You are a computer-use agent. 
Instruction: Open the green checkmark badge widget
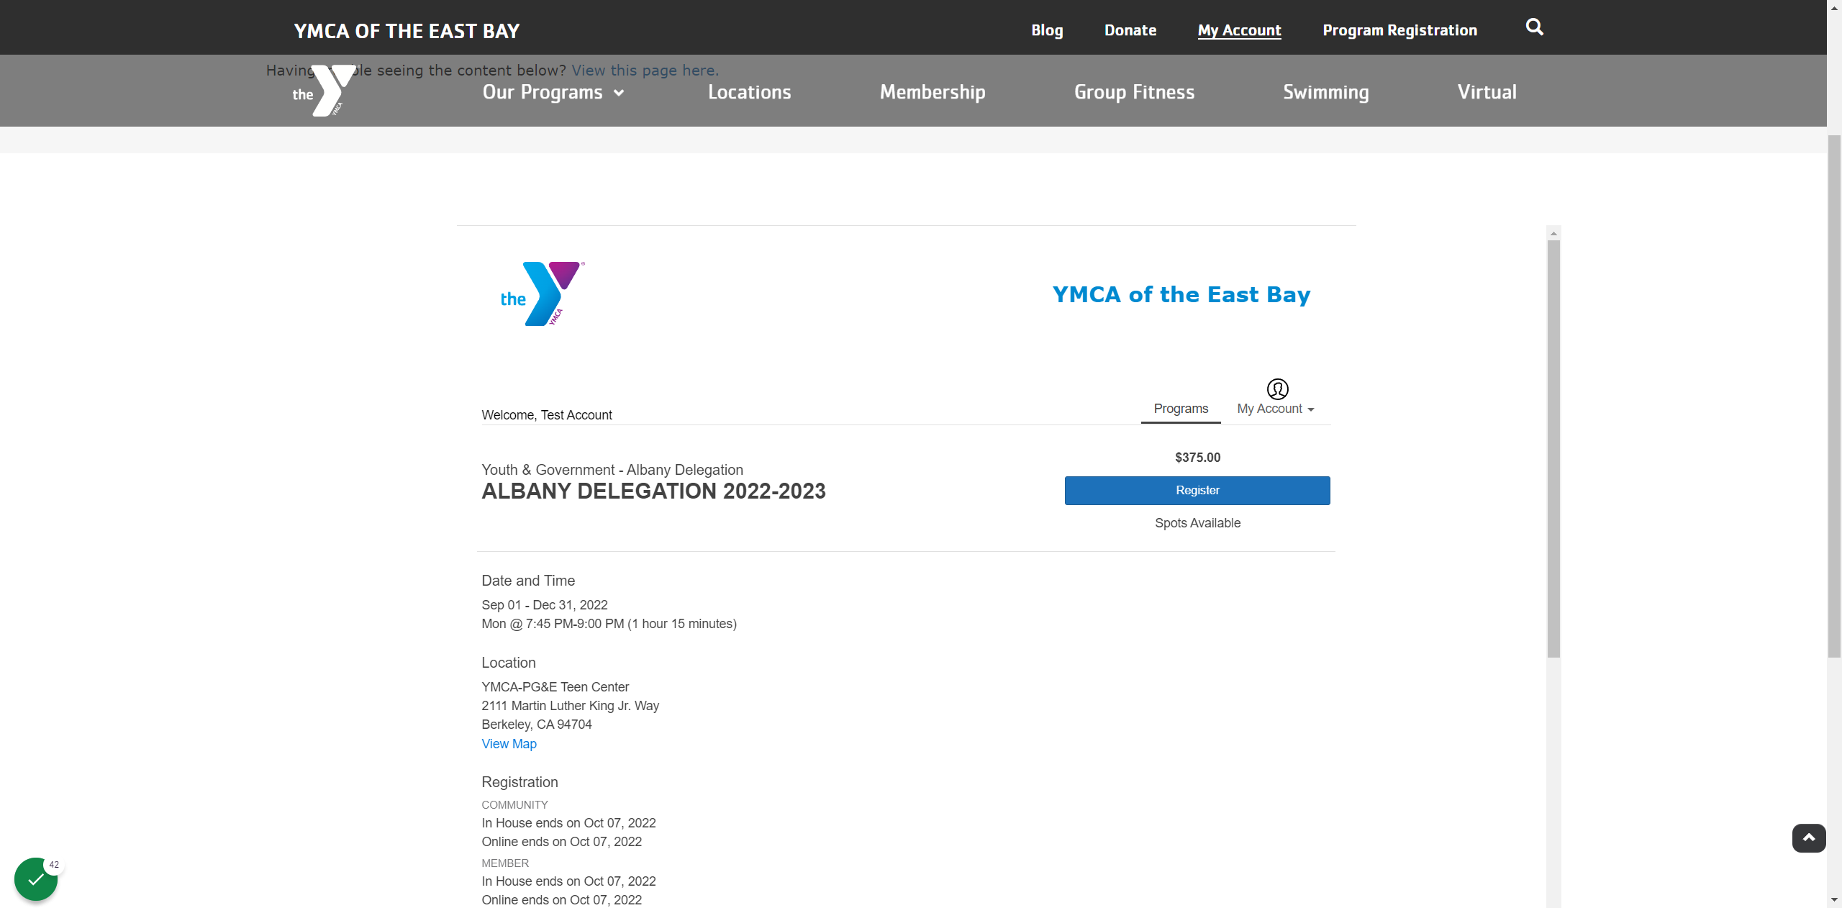(x=36, y=879)
